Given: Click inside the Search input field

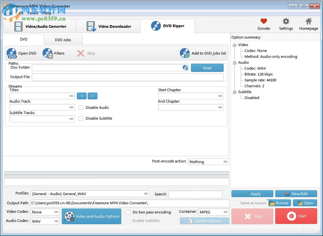Looking at the screenshot, I should [195, 194].
